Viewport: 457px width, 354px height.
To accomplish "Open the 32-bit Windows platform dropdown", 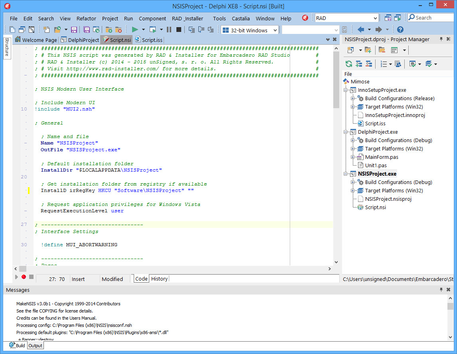I will point(275,30).
